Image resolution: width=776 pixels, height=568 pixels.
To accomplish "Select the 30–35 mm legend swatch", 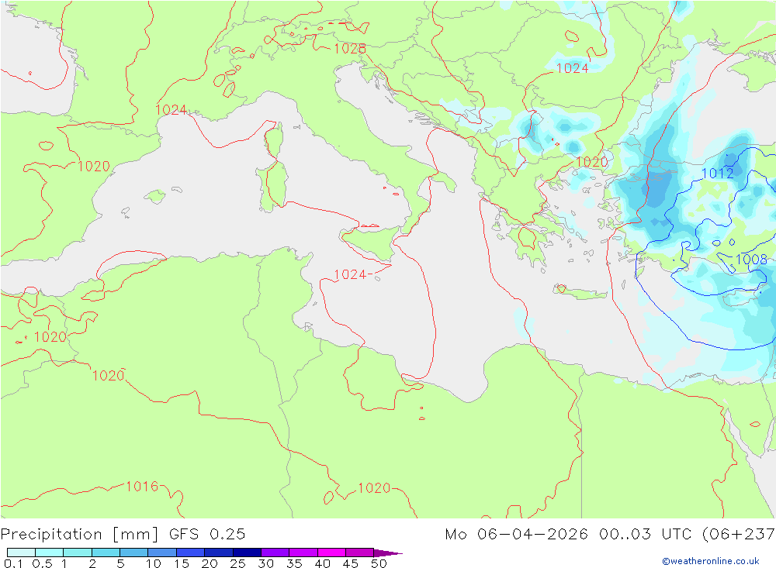I will tap(275, 553).
